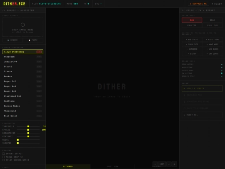Select Palette color mode

point(192,25)
